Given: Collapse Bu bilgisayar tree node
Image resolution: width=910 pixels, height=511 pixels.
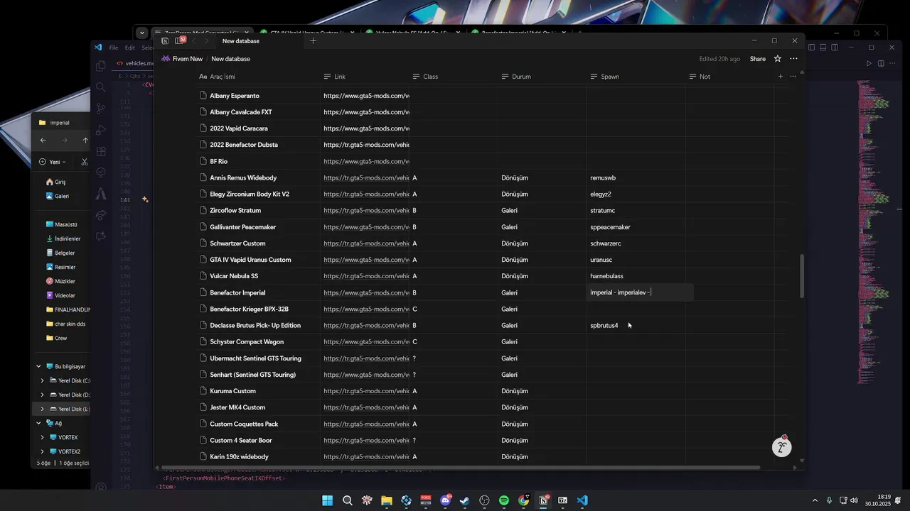Looking at the screenshot, I should [39, 366].
